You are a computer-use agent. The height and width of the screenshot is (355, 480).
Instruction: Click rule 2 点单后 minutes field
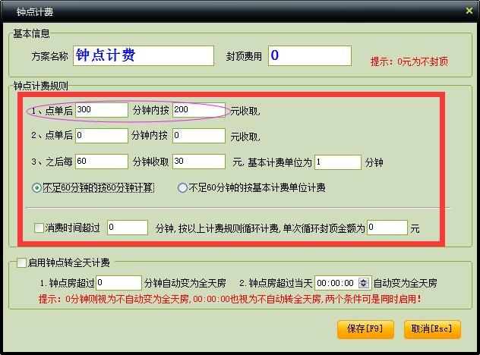(x=102, y=136)
